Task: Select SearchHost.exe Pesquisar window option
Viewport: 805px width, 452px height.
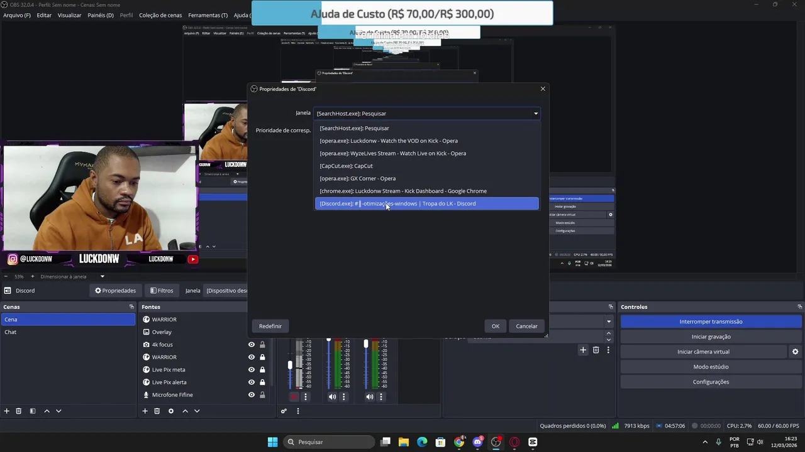Action: pyautogui.click(x=426, y=128)
